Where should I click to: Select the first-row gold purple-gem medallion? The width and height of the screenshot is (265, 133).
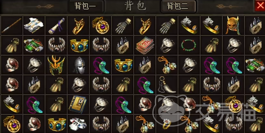click(100, 26)
